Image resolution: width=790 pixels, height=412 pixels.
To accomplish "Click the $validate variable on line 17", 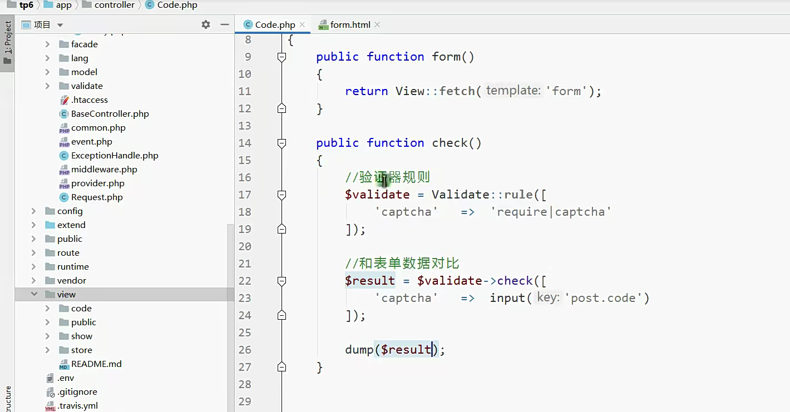I will (377, 195).
